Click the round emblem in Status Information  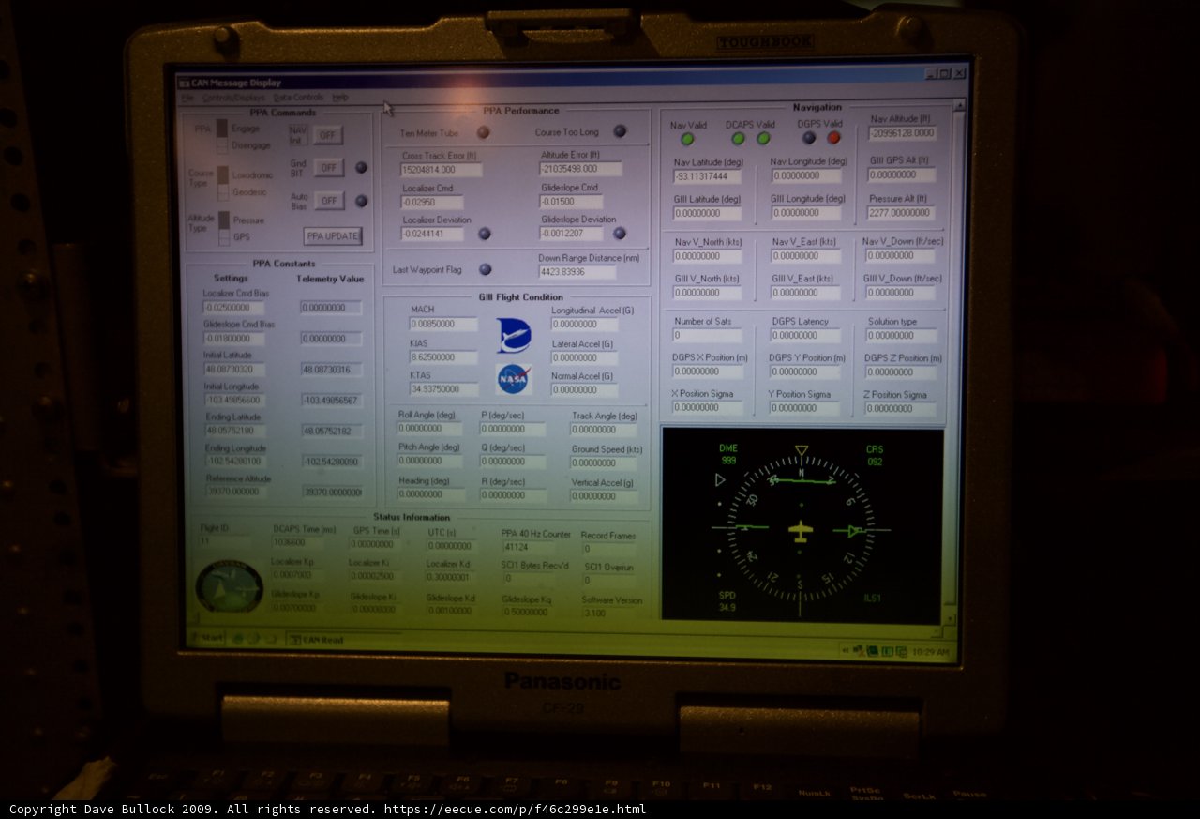229,586
